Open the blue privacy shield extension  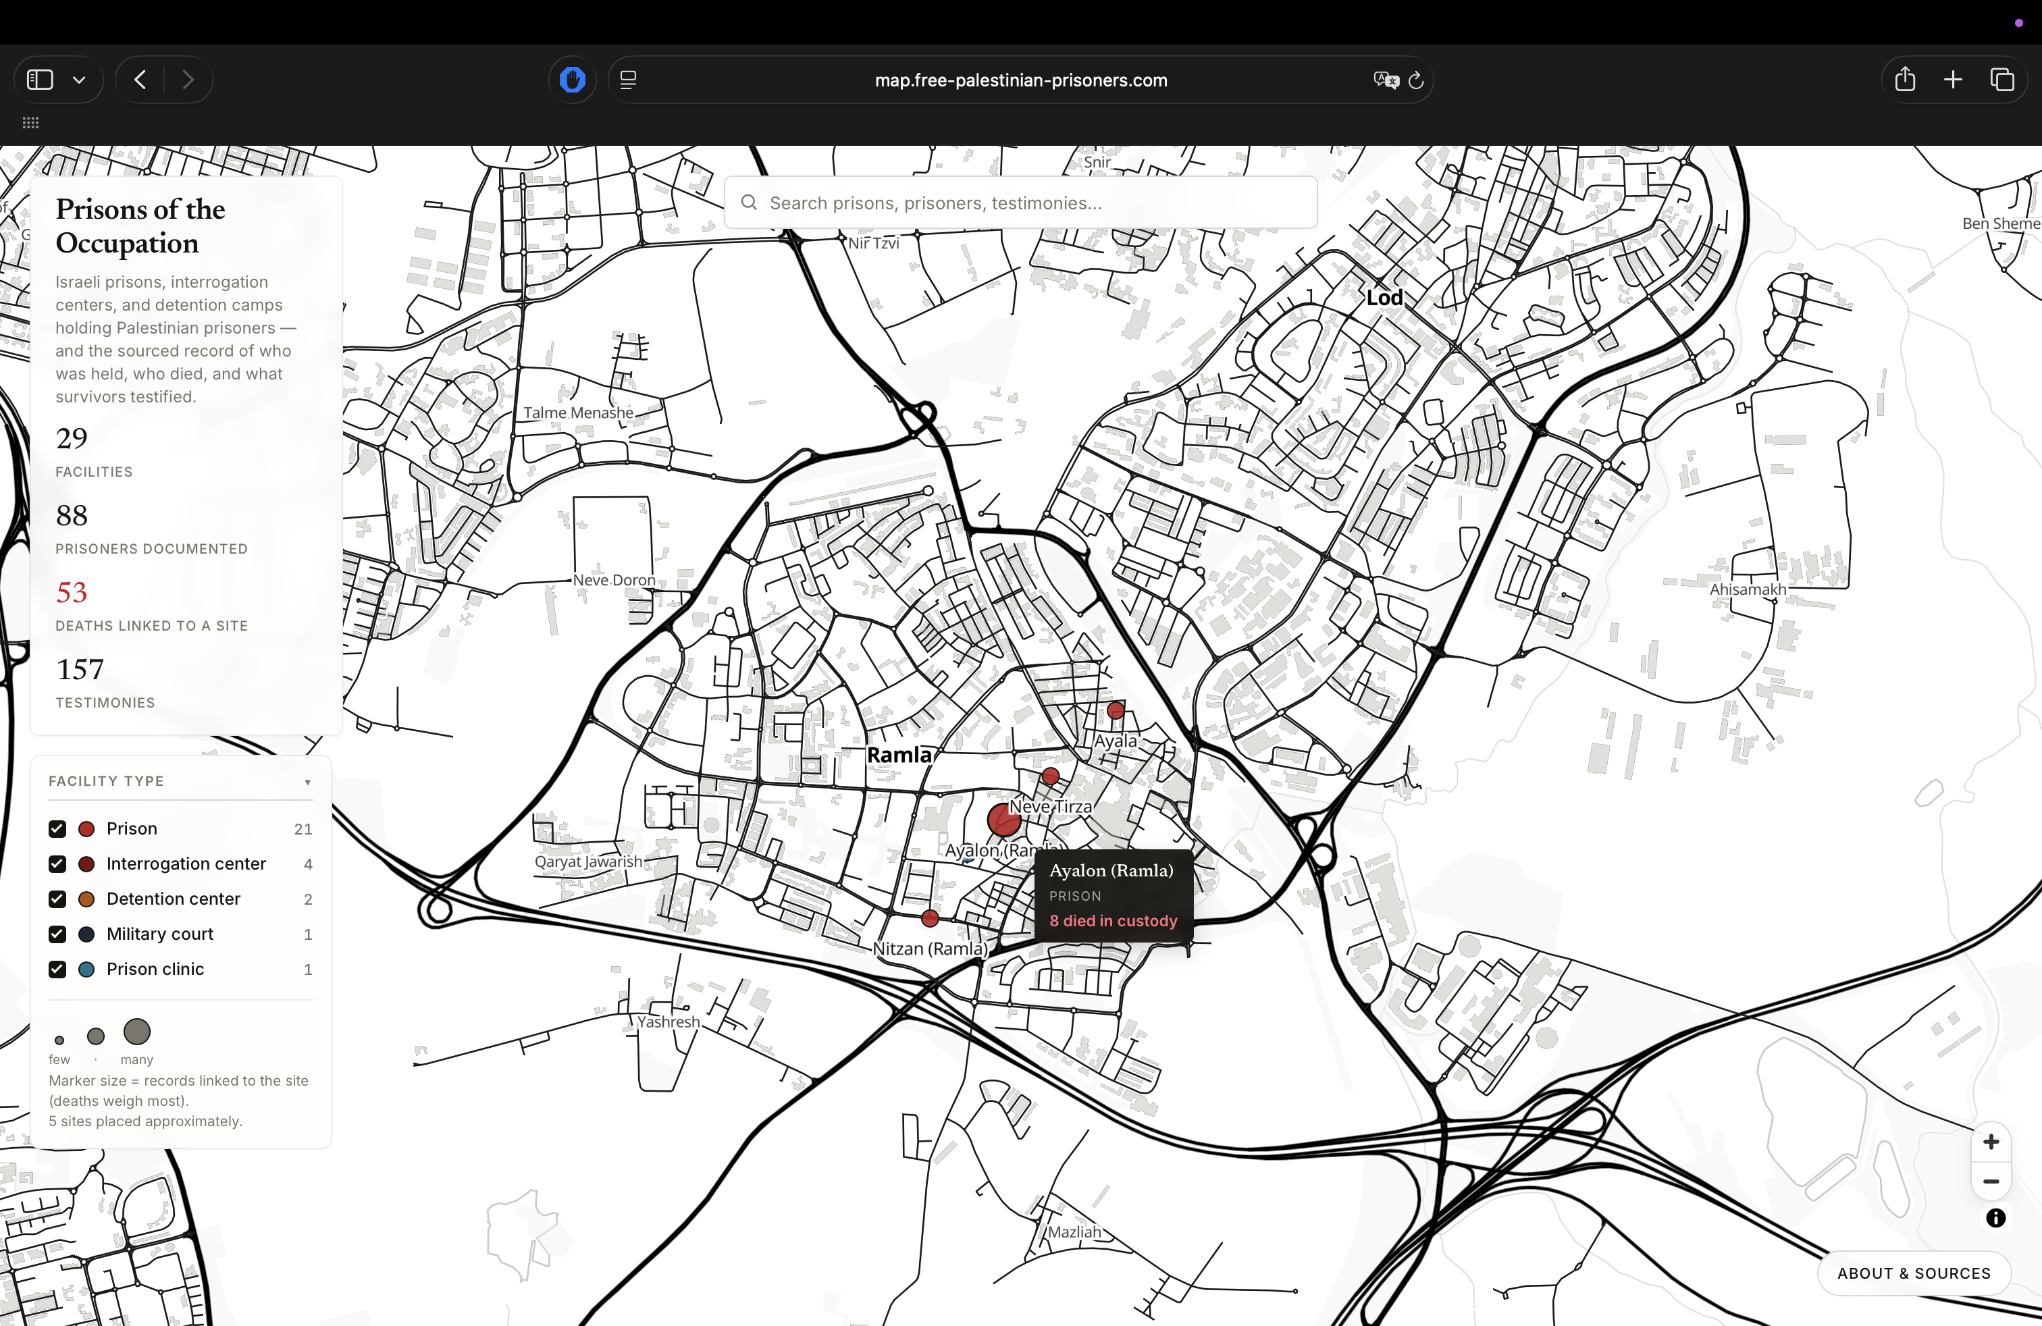click(572, 80)
